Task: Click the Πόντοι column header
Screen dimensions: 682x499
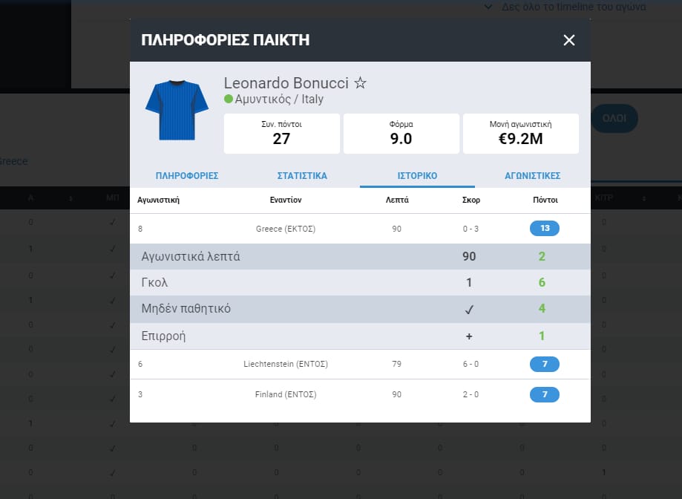Action: pos(545,200)
